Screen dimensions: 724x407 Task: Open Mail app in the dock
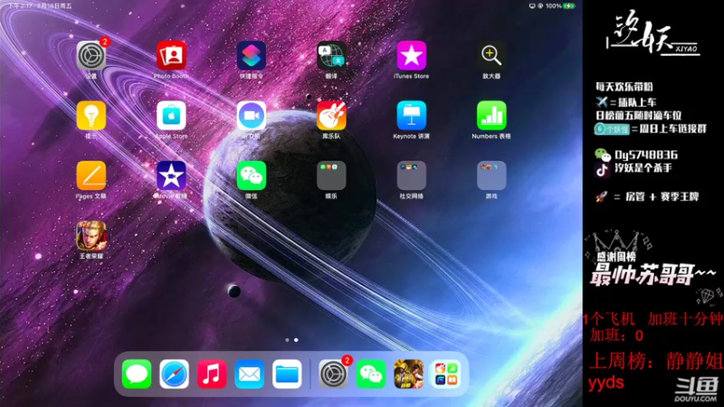[x=250, y=374]
